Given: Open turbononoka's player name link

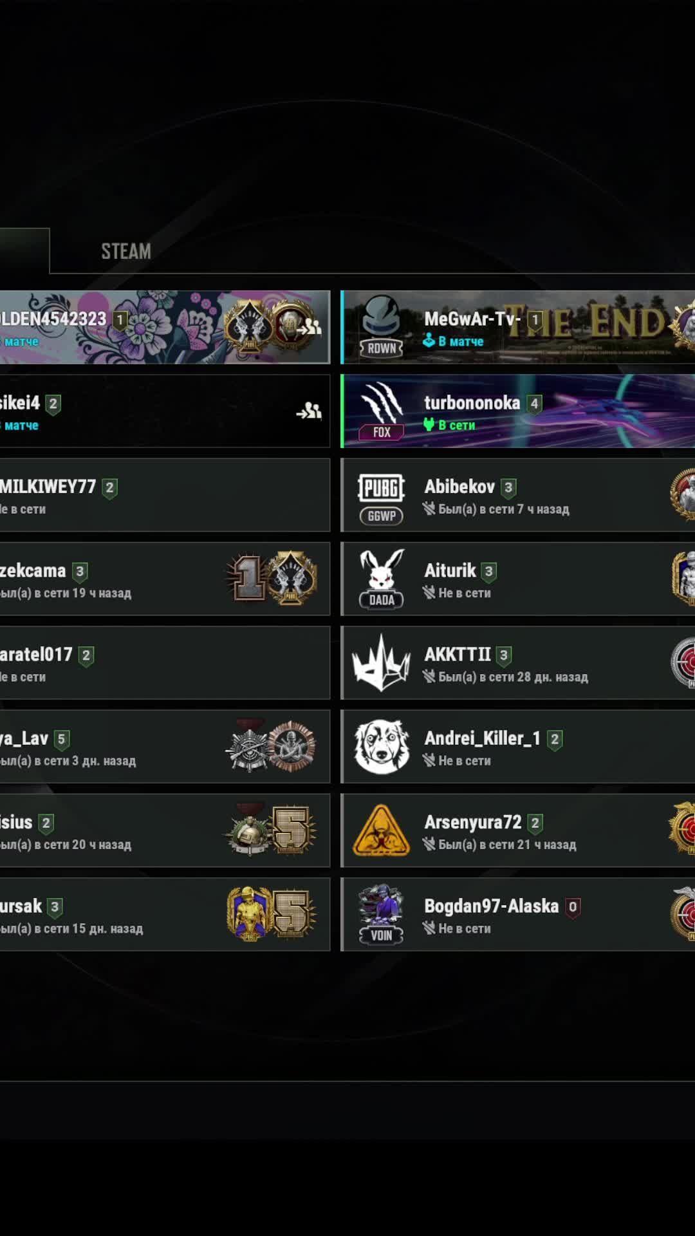Looking at the screenshot, I should pyautogui.click(x=472, y=403).
